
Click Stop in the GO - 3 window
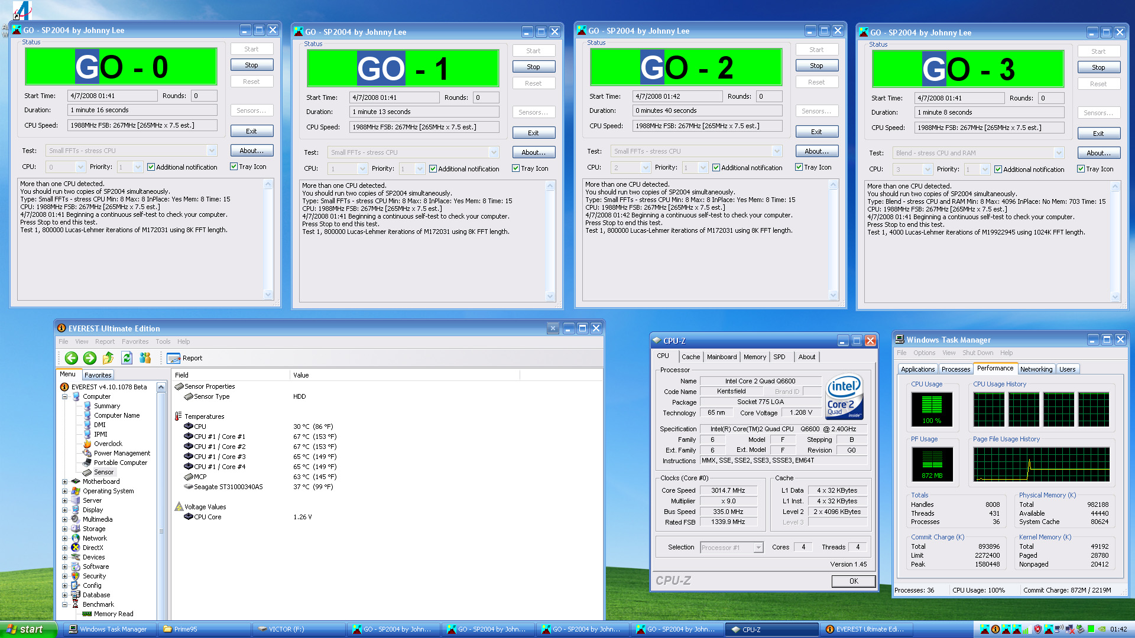pyautogui.click(x=1099, y=67)
